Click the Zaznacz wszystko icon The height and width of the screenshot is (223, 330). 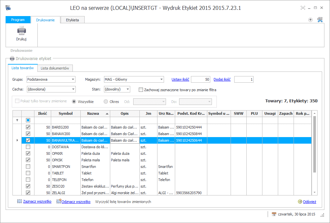tap(19, 201)
